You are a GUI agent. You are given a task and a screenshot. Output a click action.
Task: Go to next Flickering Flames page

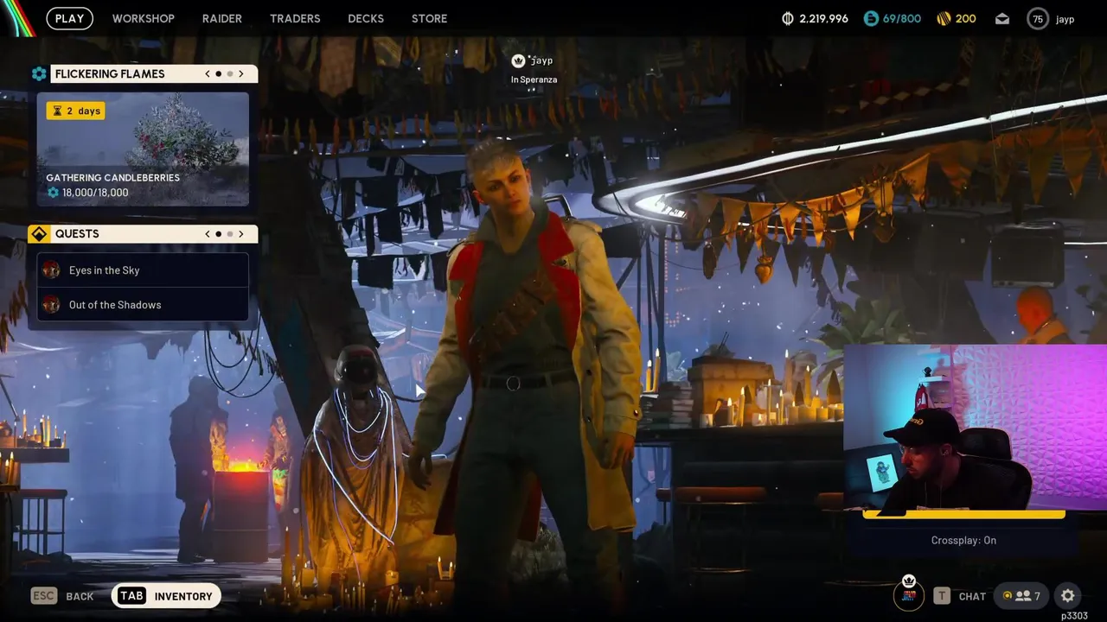pyautogui.click(x=241, y=74)
